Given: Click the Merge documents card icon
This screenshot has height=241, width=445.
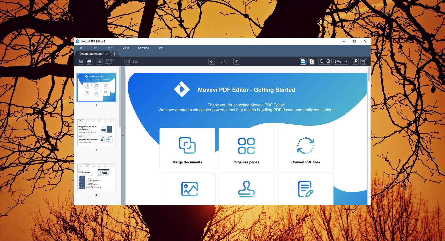Looking at the screenshot, I should point(187,145).
